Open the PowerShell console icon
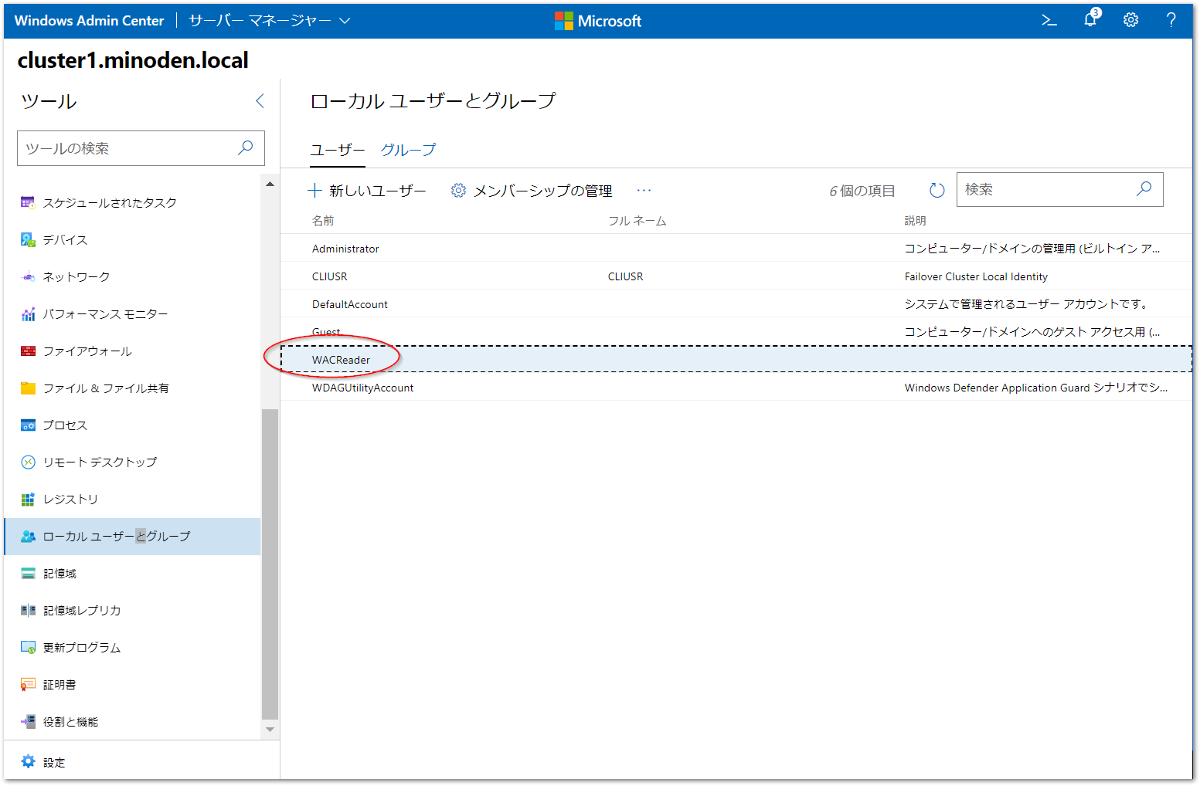This screenshot has width=1200, height=786. tap(1049, 20)
